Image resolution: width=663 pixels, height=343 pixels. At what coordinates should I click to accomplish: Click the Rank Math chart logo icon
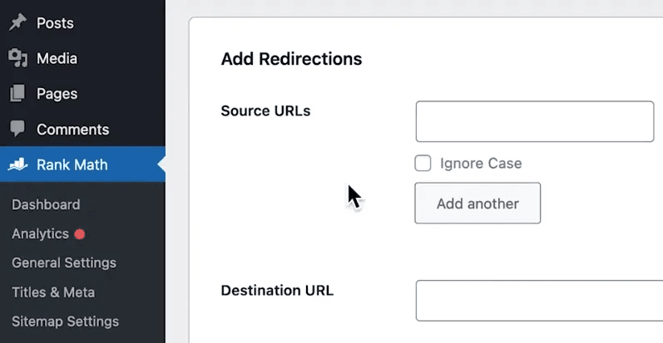(17, 164)
